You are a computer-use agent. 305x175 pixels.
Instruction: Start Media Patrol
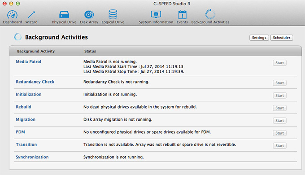279,63
